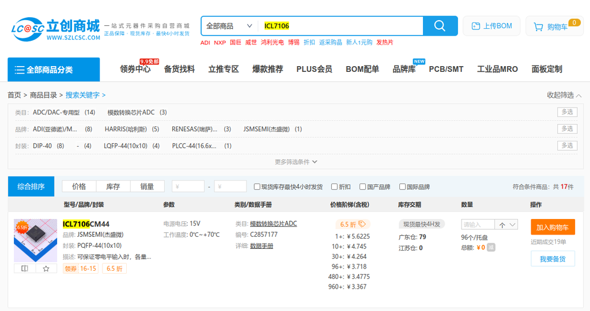Click the quantity input field
The image size is (590, 311).
point(478,225)
